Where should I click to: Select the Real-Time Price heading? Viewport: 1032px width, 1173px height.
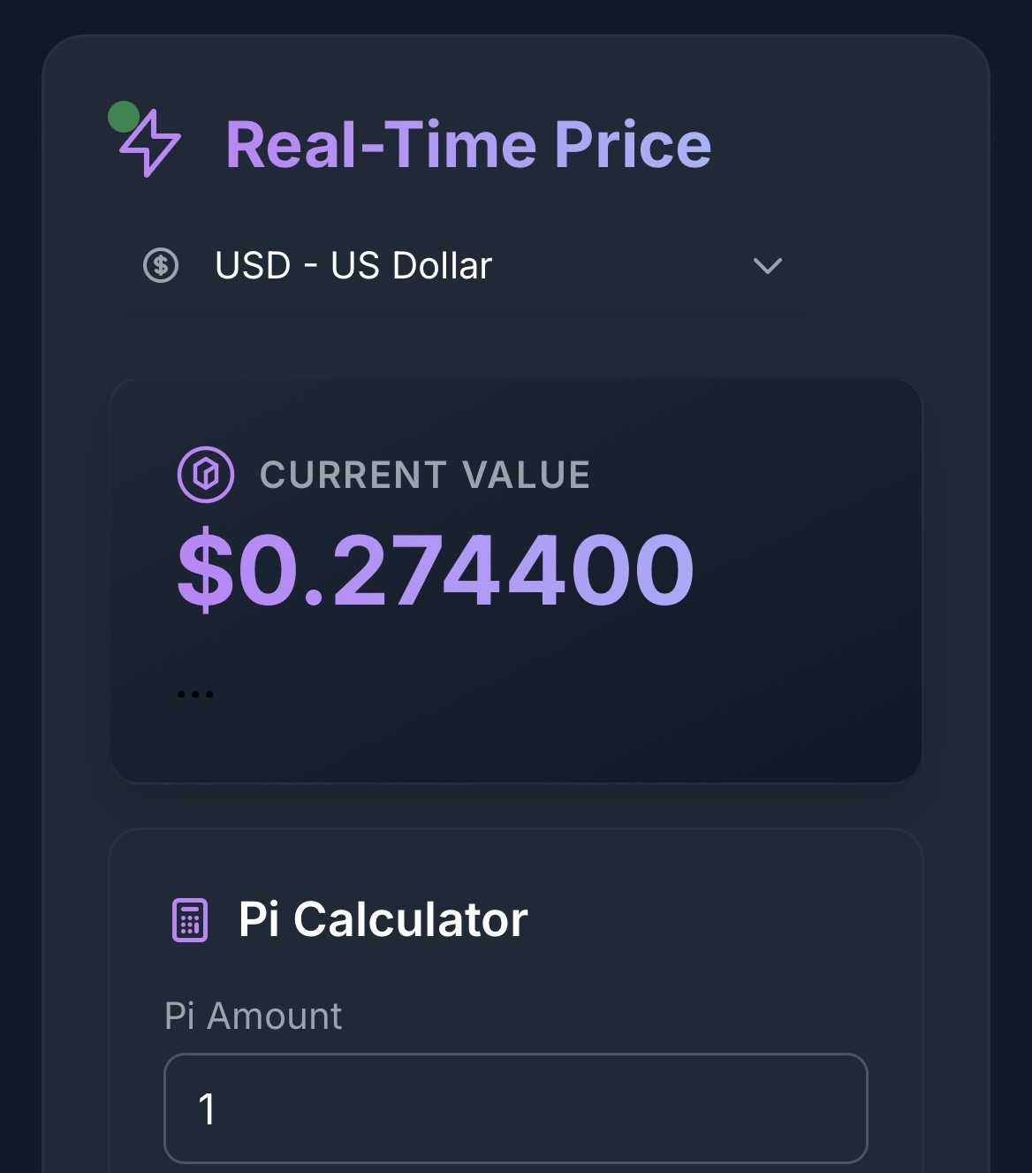(x=468, y=144)
